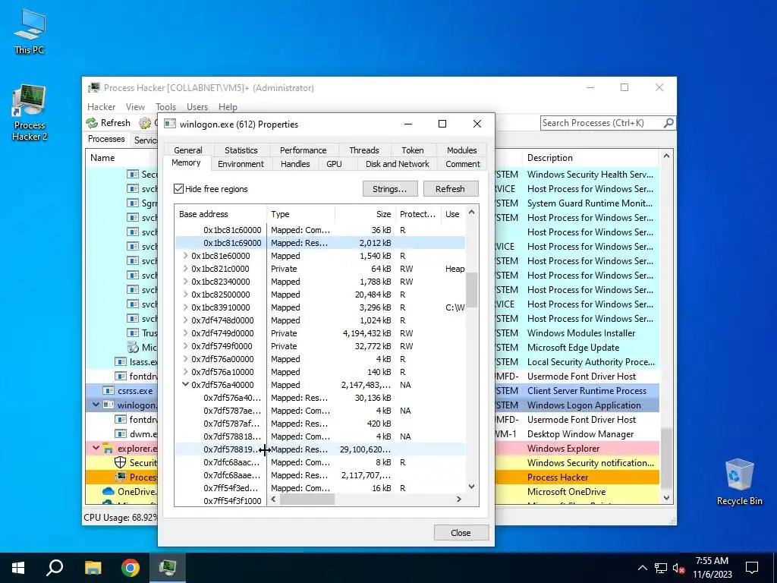Open the Hacker menu
Viewport: 777px width, 583px height.
tap(101, 107)
